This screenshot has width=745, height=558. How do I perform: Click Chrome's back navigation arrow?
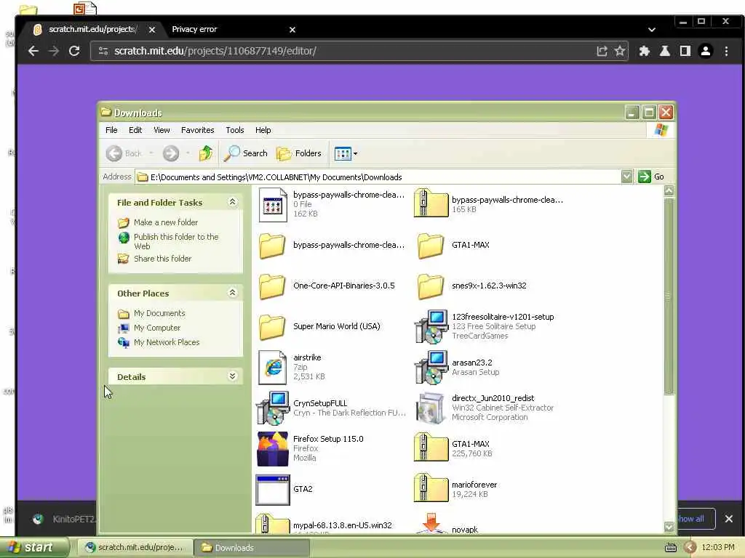(x=33, y=51)
